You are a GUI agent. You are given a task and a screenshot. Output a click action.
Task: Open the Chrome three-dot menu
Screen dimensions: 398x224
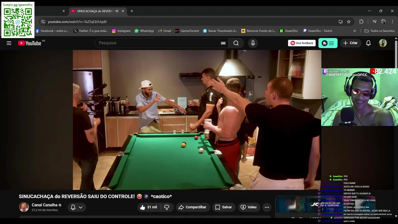coord(392,21)
